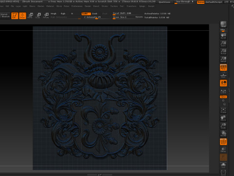Open the Light menu

tap(25, 6)
